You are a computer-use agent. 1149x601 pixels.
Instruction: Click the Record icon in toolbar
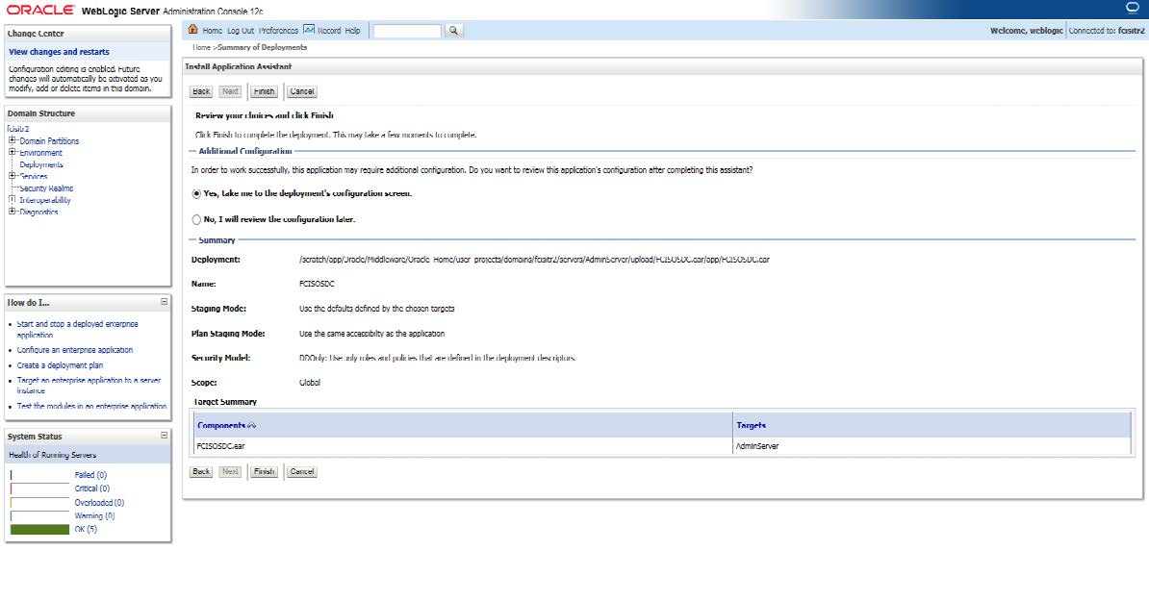coord(309,29)
